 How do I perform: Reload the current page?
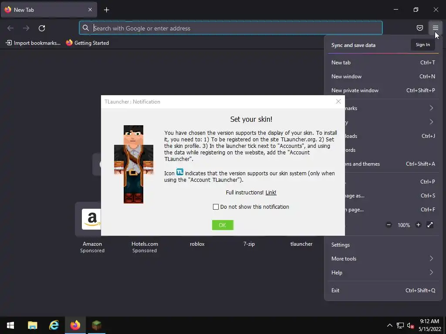pos(42,28)
